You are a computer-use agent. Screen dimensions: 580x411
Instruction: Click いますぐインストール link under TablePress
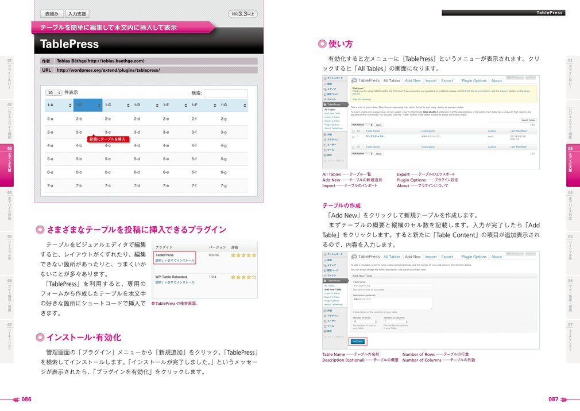click(179, 261)
